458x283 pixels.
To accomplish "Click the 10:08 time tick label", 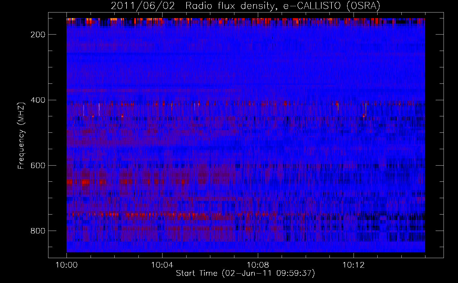I will click(x=258, y=265).
